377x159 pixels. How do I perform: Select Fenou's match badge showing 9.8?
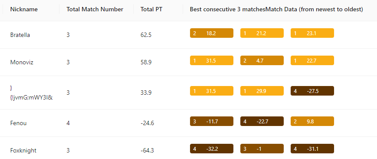312,121
